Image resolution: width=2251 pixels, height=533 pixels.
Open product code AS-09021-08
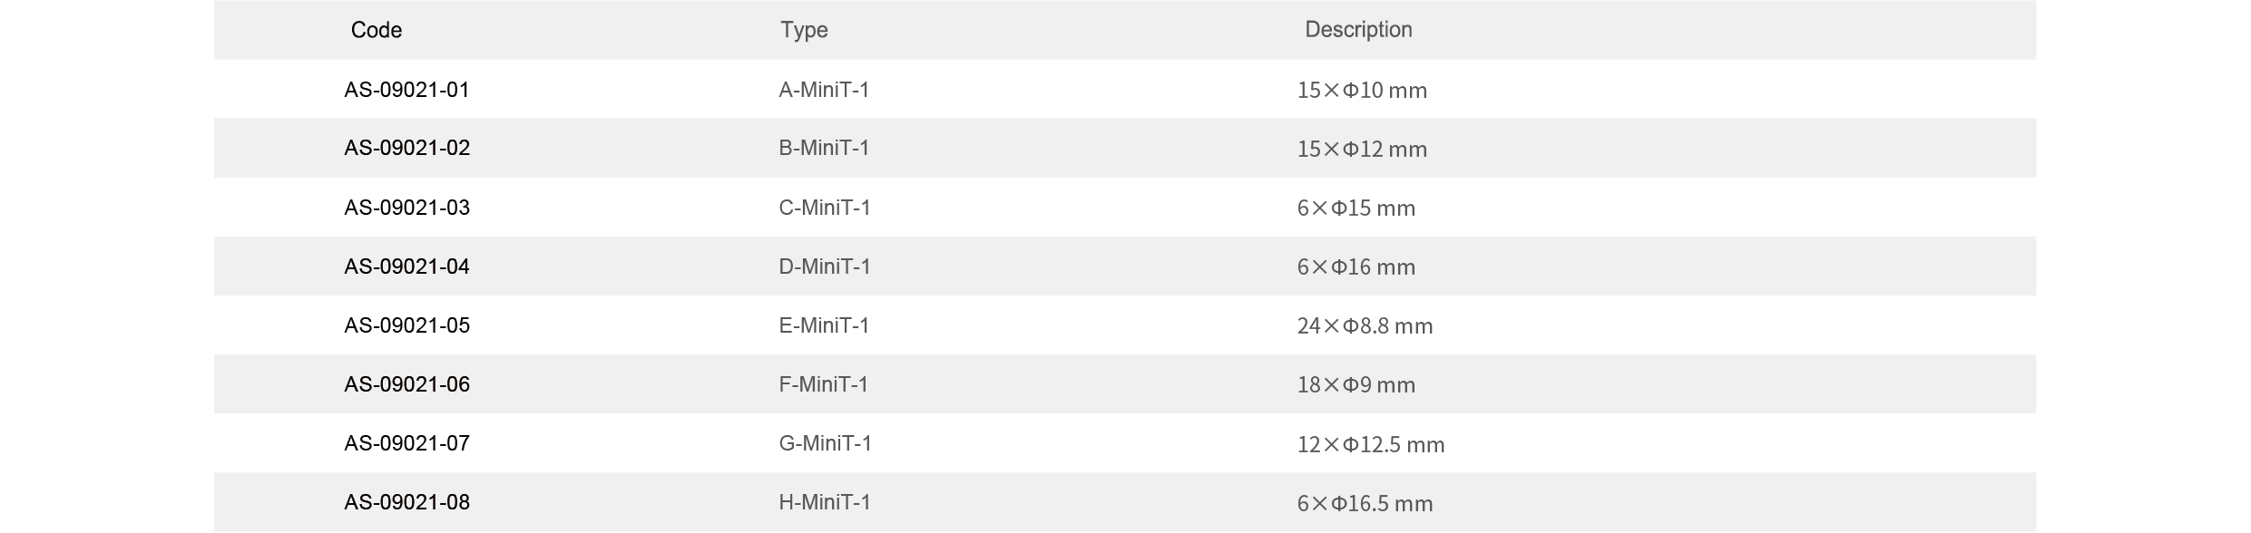pos(406,502)
